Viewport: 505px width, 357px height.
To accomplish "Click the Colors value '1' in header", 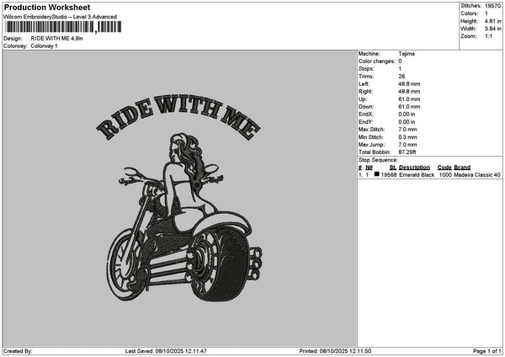I will coord(486,13).
